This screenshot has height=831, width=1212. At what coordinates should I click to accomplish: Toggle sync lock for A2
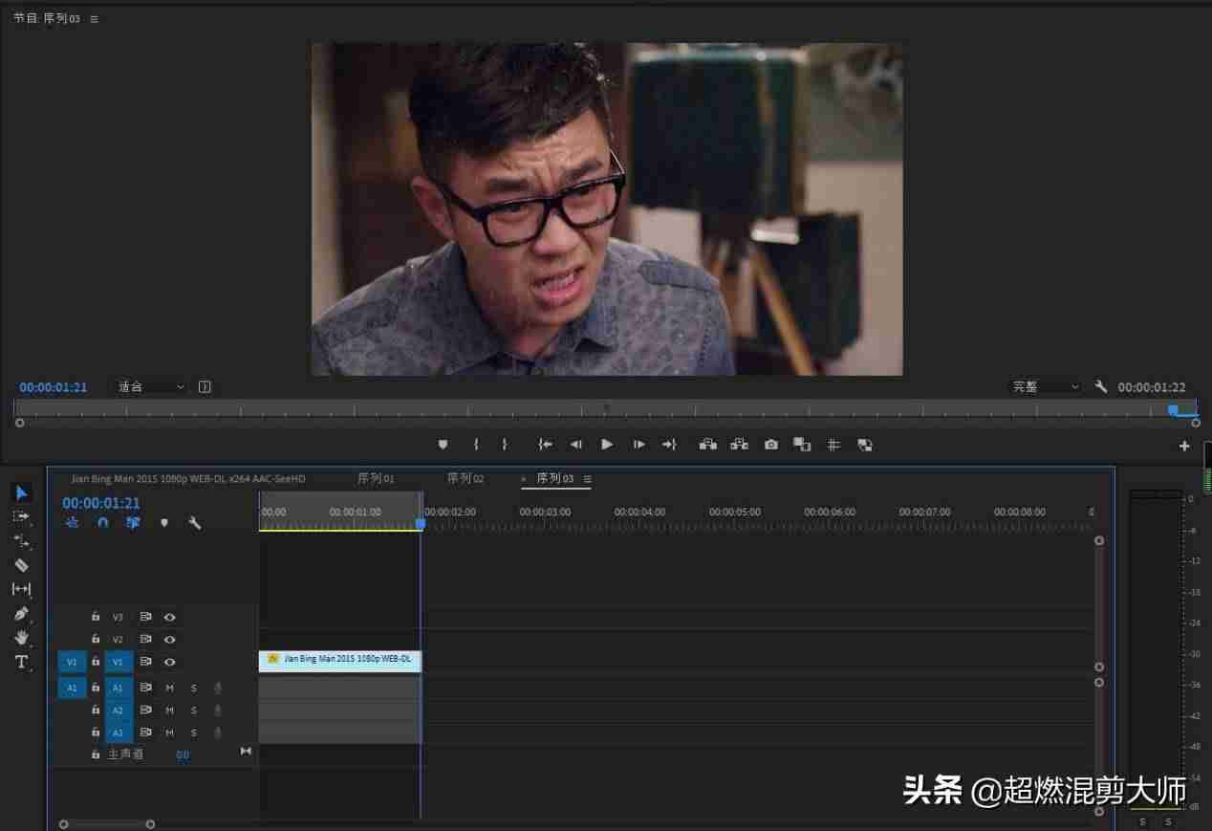click(x=146, y=711)
